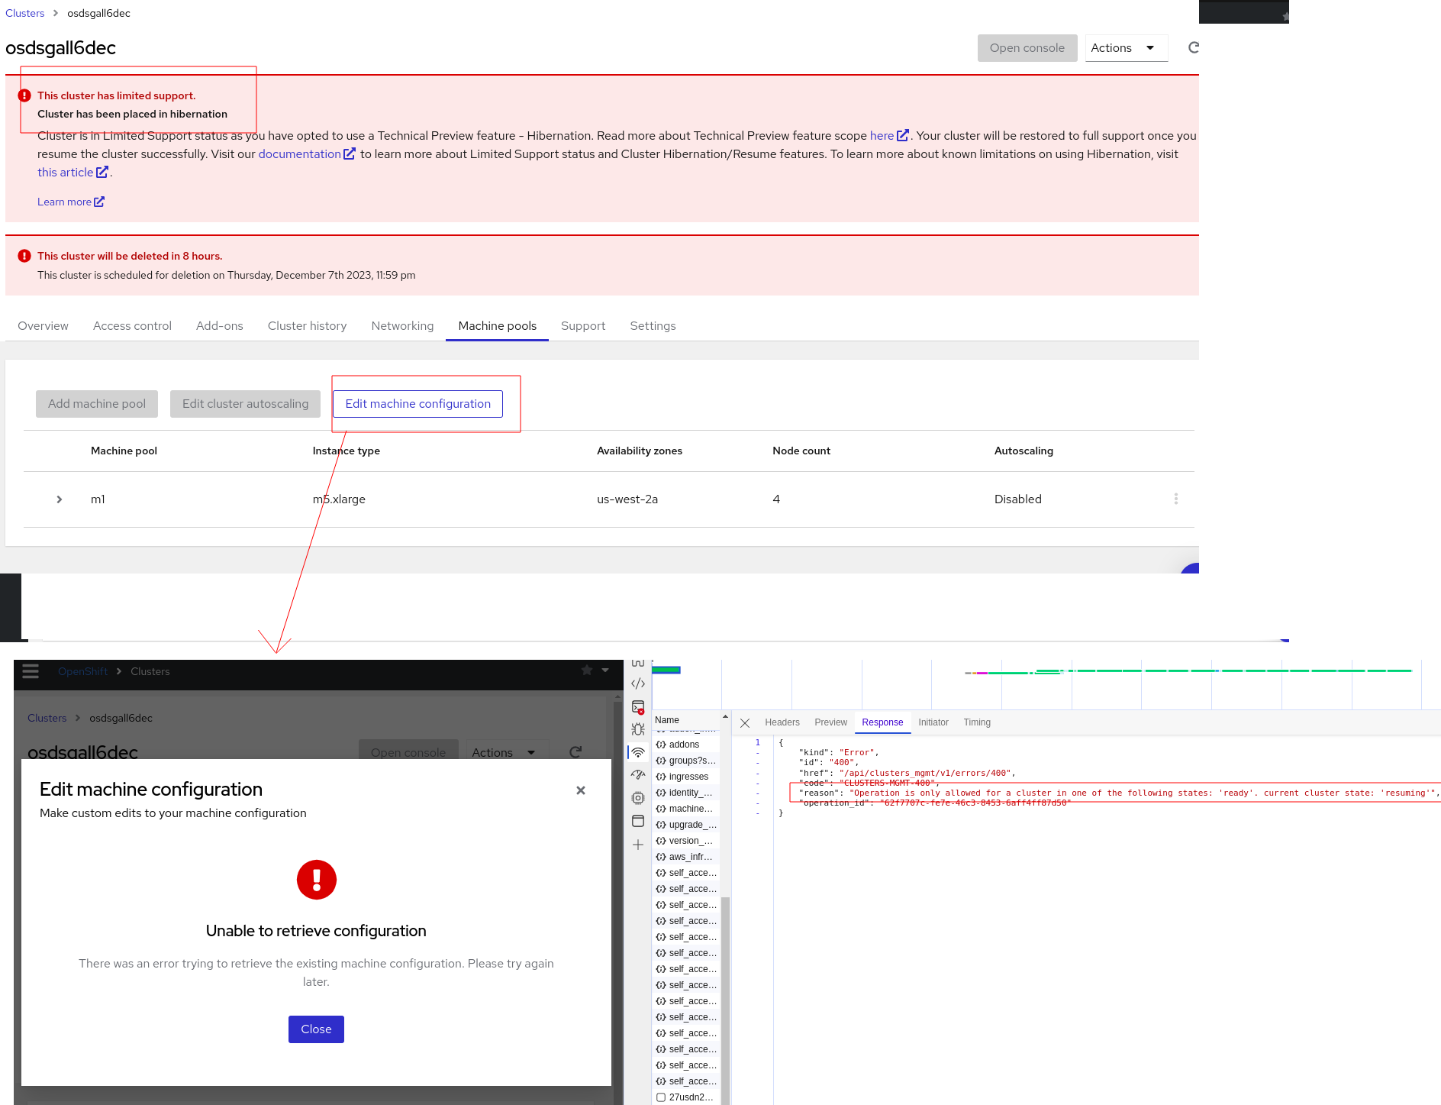The image size is (1441, 1105).
Task: Click the network waterfall overview timeline
Action: pos(1046,685)
